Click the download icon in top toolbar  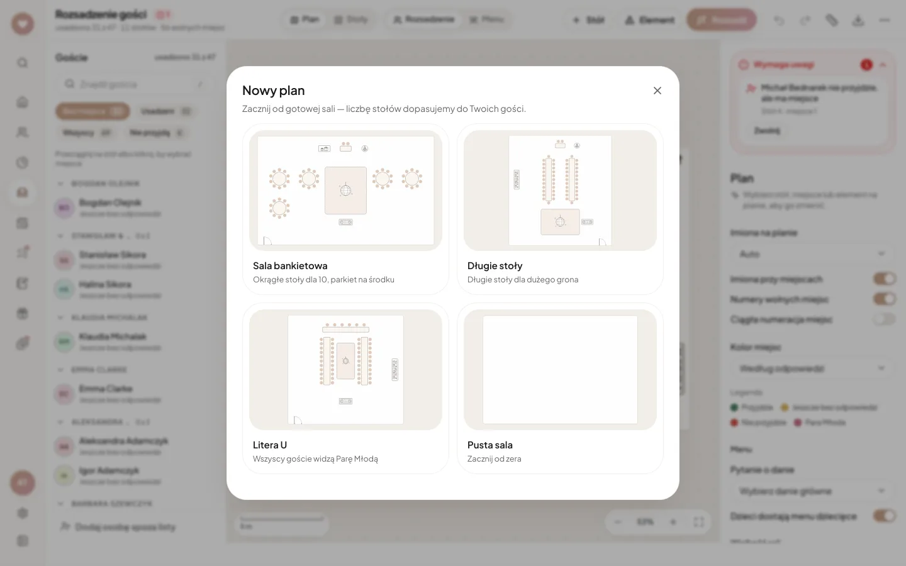point(858,20)
